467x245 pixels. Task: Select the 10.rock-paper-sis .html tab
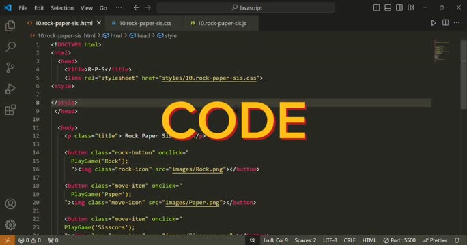(x=63, y=23)
